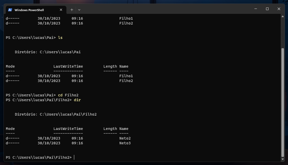The height and width of the screenshot is (165, 288).
Task: Open a new terminal tab with plus button
Action: tap(72, 10)
